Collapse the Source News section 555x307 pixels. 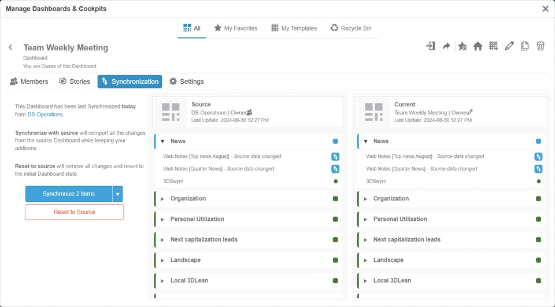point(163,141)
